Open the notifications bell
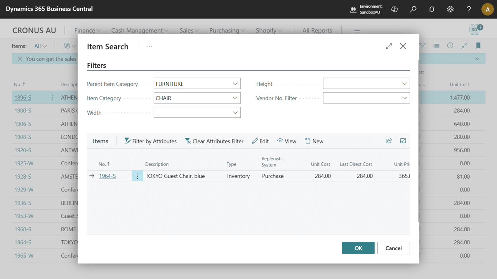Image resolution: width=497 pixels, height=279 pixels. coord(432,9)
